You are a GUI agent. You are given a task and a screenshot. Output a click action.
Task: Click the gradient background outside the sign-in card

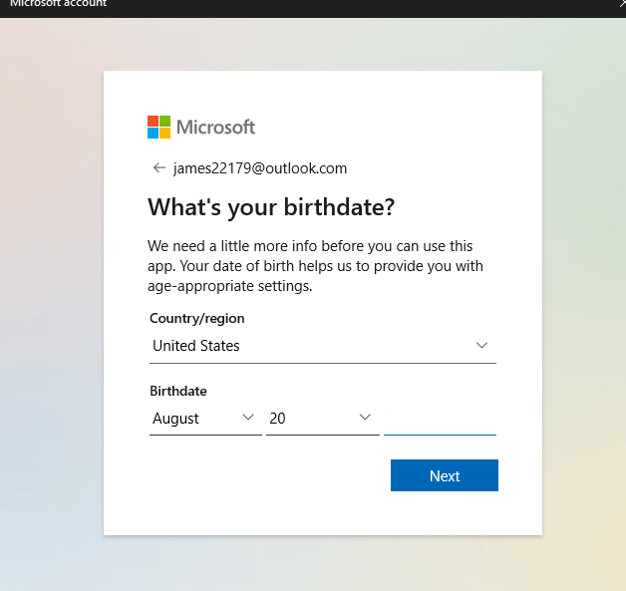click(50, 299)
